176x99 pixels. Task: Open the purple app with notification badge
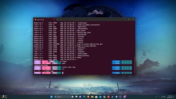point(125,97)
